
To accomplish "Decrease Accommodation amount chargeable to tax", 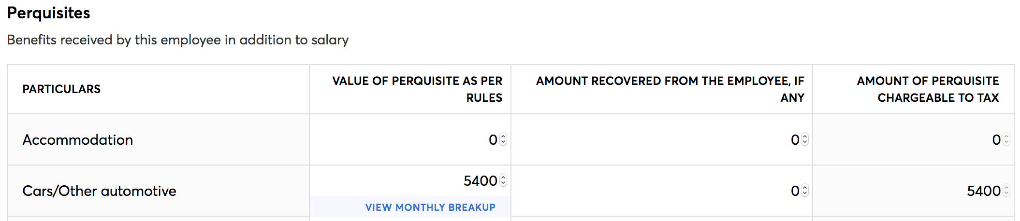I will (1006, 142).
